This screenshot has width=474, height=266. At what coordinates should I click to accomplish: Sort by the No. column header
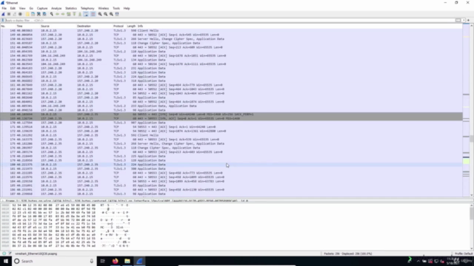pyautogui.click(x=8, y=27)
